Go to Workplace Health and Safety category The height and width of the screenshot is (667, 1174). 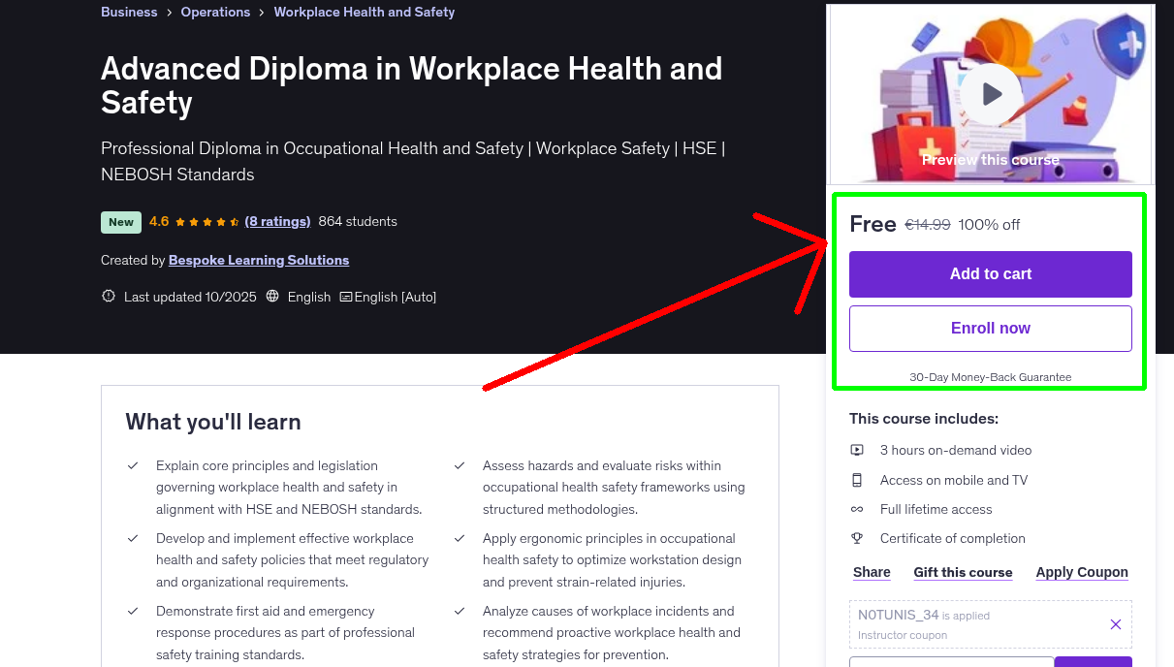click(x=364, y=12)
